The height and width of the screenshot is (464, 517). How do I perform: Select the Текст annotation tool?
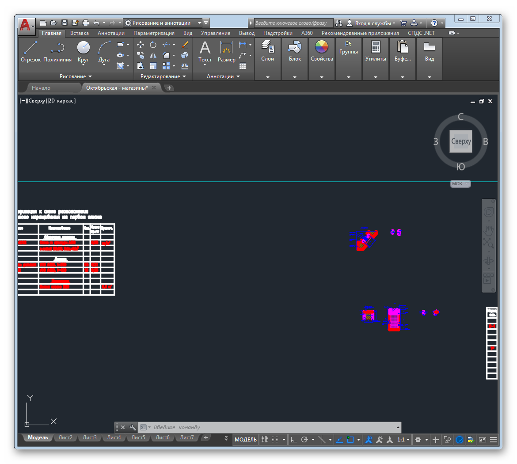click(205, 52)
